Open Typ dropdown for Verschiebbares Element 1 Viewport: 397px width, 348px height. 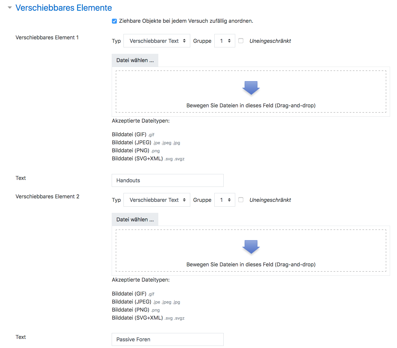point(157,41)
